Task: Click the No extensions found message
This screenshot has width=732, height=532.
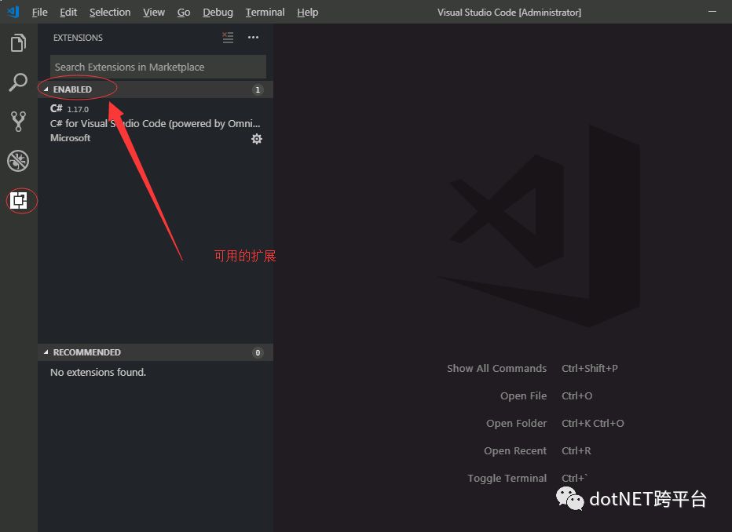Action: click(98, 372)
